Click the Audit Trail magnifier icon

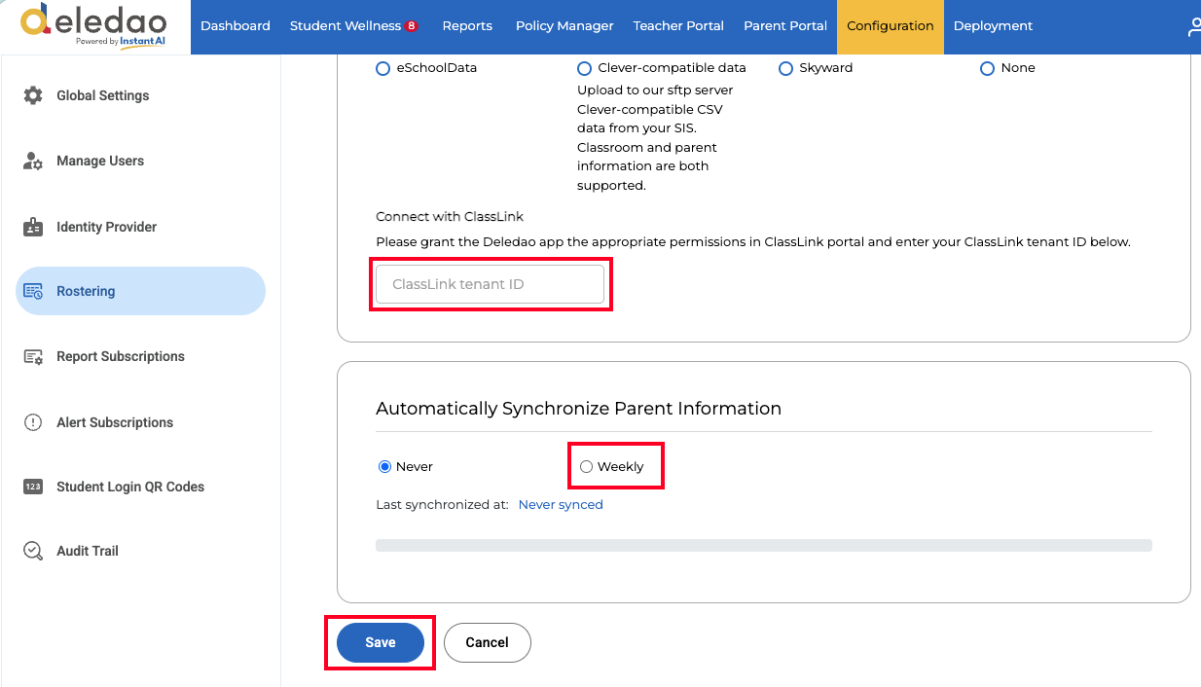33,551
